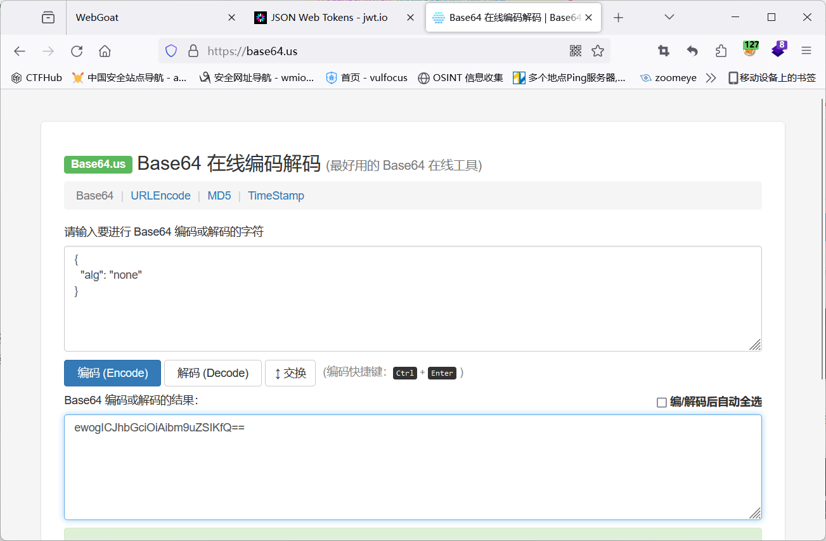Click the 解码 (Decode) button
The width and height of the screenshot is (826, 541).
tap(213, 373)
